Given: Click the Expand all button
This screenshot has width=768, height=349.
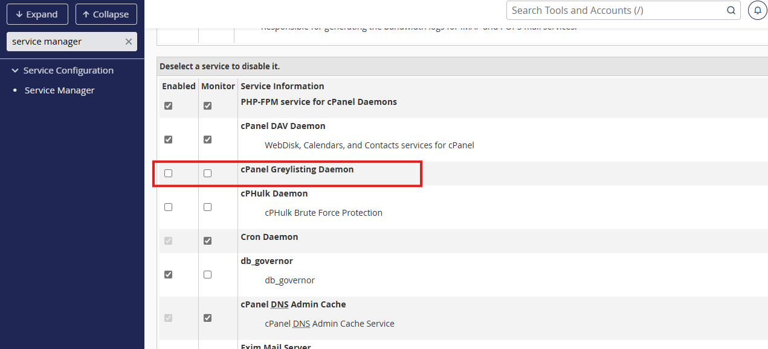Looking at the screenshot, I should [x=36, y=14].
